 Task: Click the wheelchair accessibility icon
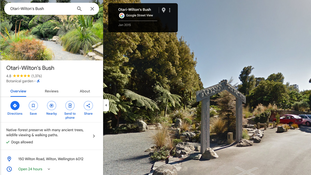pos(38,81)
